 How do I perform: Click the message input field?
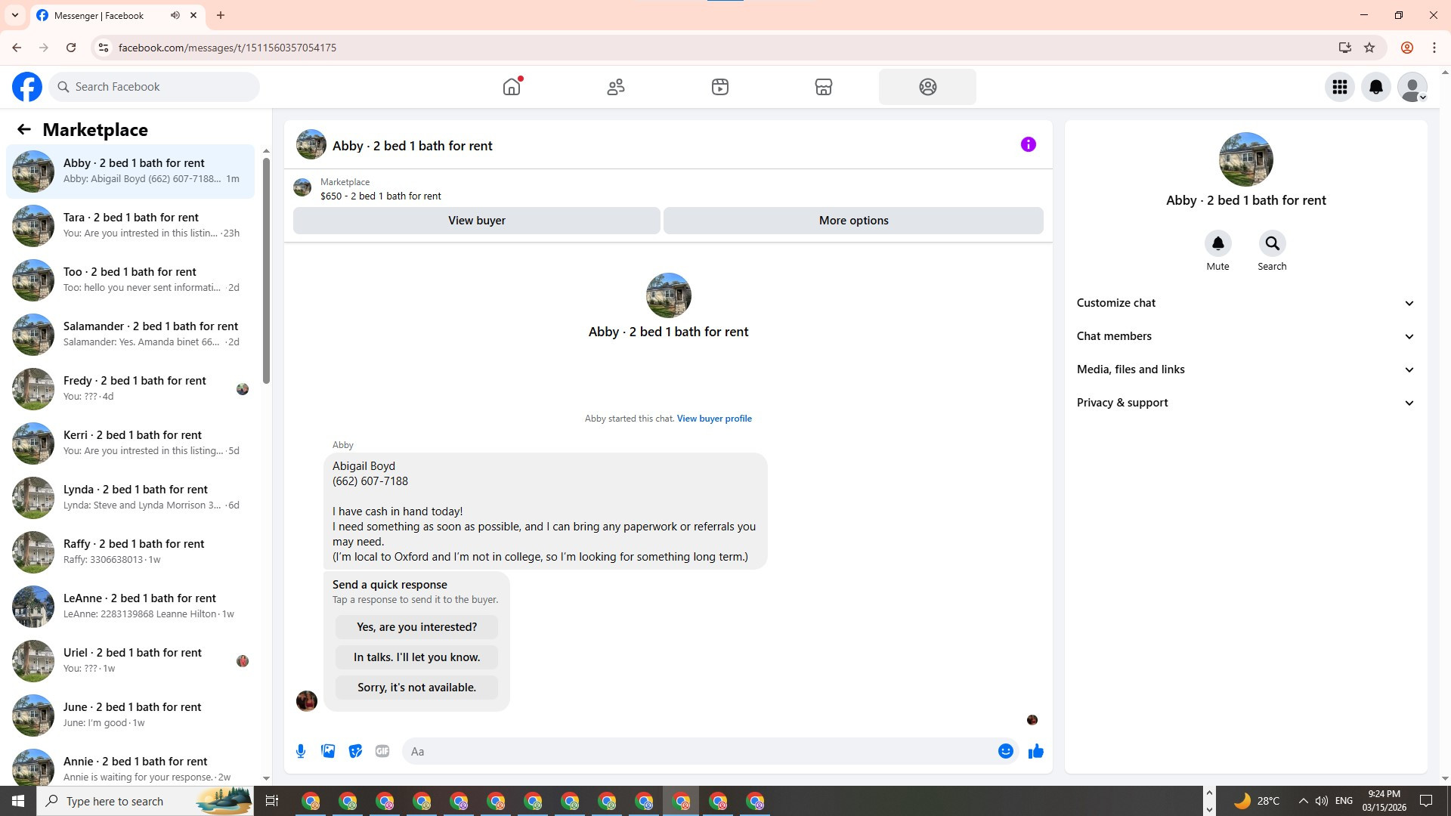click(x=699, y=751)
